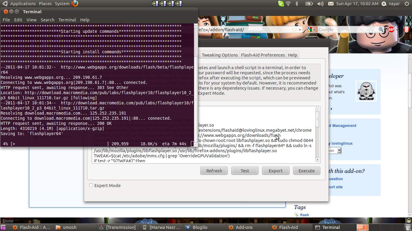Open the lovinglinux author link
The height and width of the screenshot is (231, 412).
(x=342, y=143)
